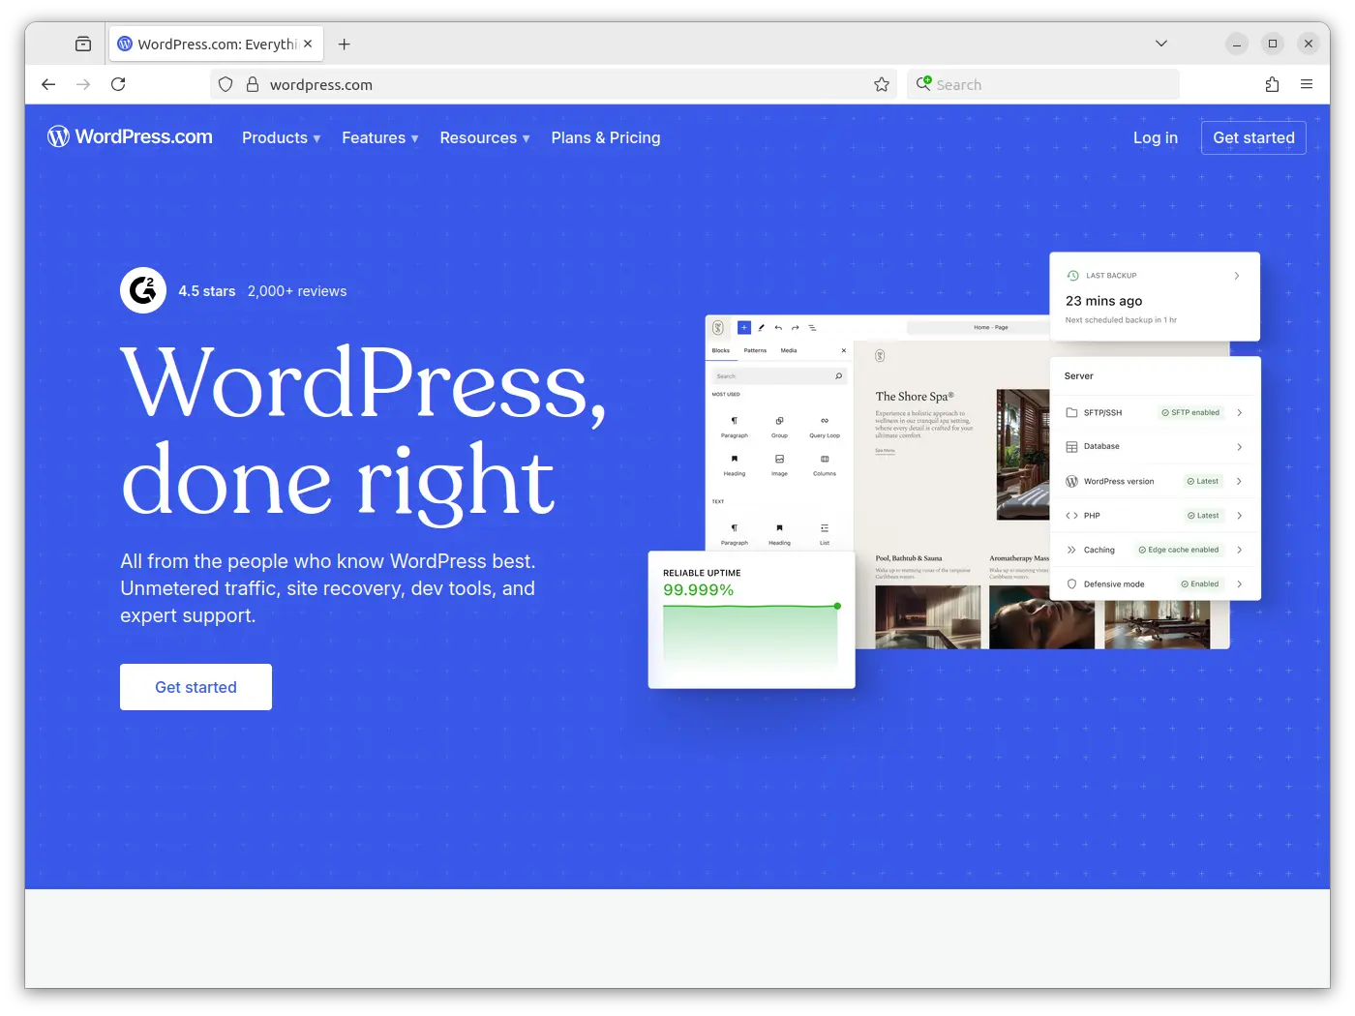This screenshot has width=1355, height=1016.
Task: Select the Group block icon
Action: (779, 421)
